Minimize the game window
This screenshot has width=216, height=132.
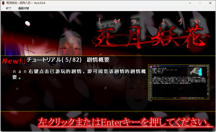click(x=190, y=3)
